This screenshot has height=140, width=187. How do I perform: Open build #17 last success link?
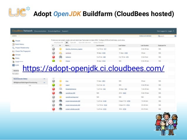(x=105, y=49)
